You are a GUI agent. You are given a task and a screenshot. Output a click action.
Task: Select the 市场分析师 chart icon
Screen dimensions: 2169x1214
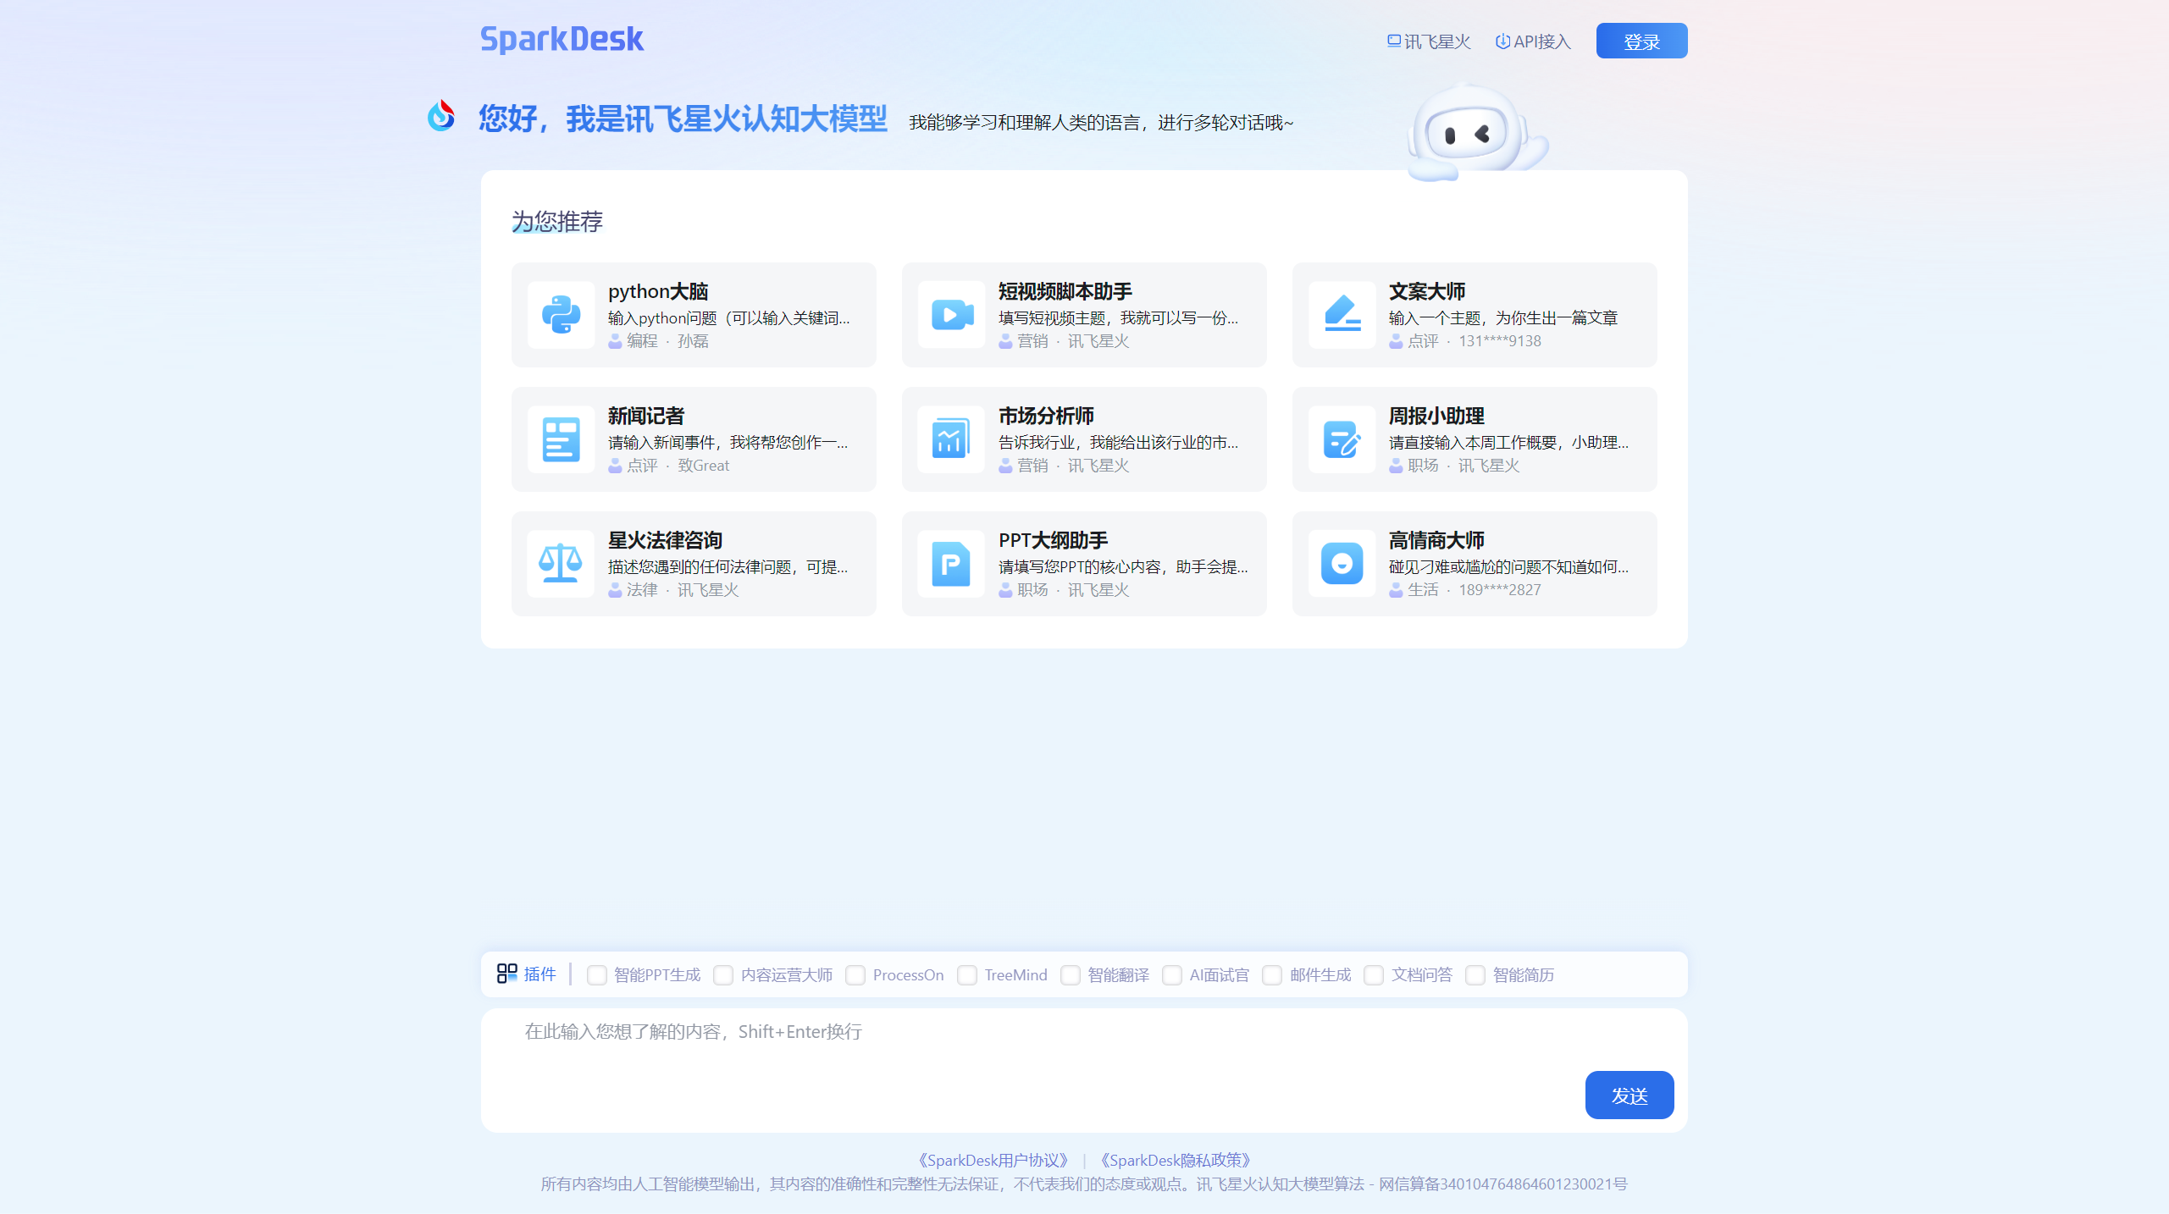pyautogui.click(x=950, y=439)
